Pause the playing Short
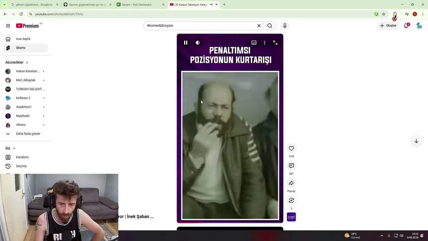The image size is (428, 241). pos(186,43)
